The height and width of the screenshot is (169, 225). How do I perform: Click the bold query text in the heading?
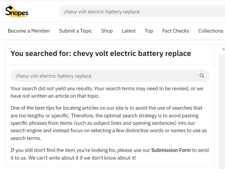coord(132,53)
